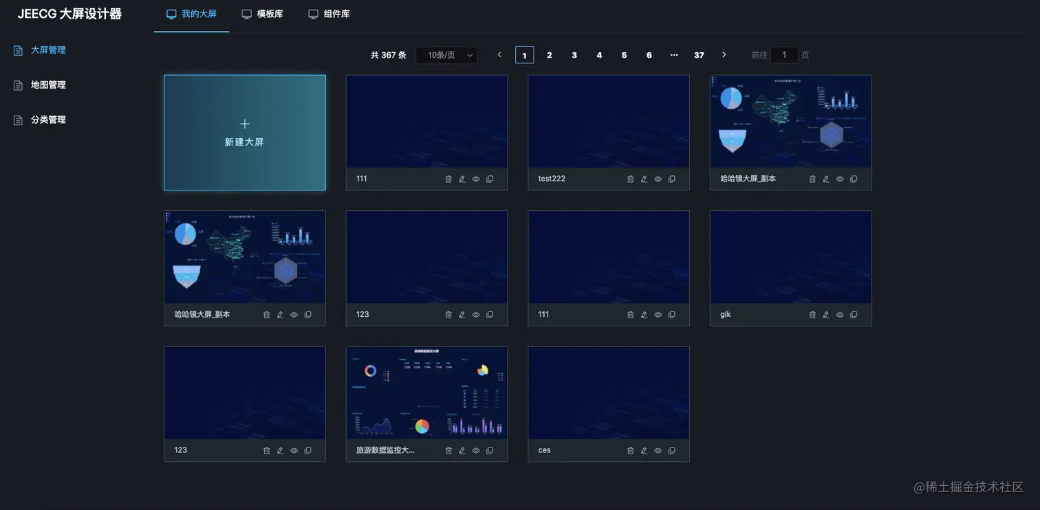1040x510 pixels.
Task: Click the JEECG 大屏设计器 title
Action: tap(69, 14)
